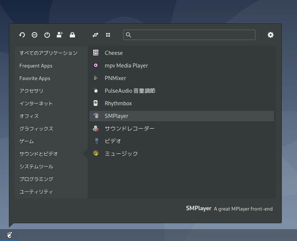The height and width of the screenshot is (241, 297).
Task: Click the サウンドレコーダー microphone icon
Action: [x=96, y=128]
